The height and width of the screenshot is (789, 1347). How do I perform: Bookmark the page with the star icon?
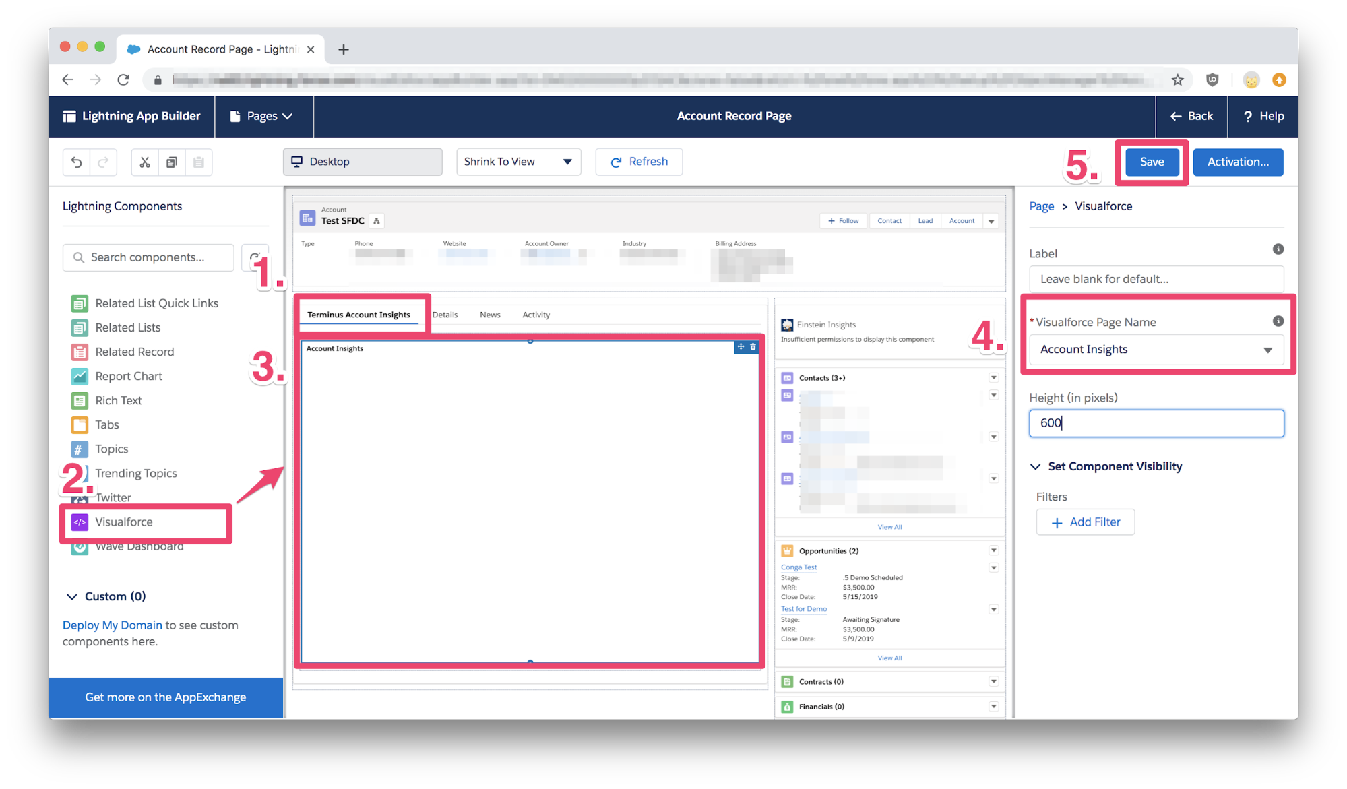(1177, 80)
